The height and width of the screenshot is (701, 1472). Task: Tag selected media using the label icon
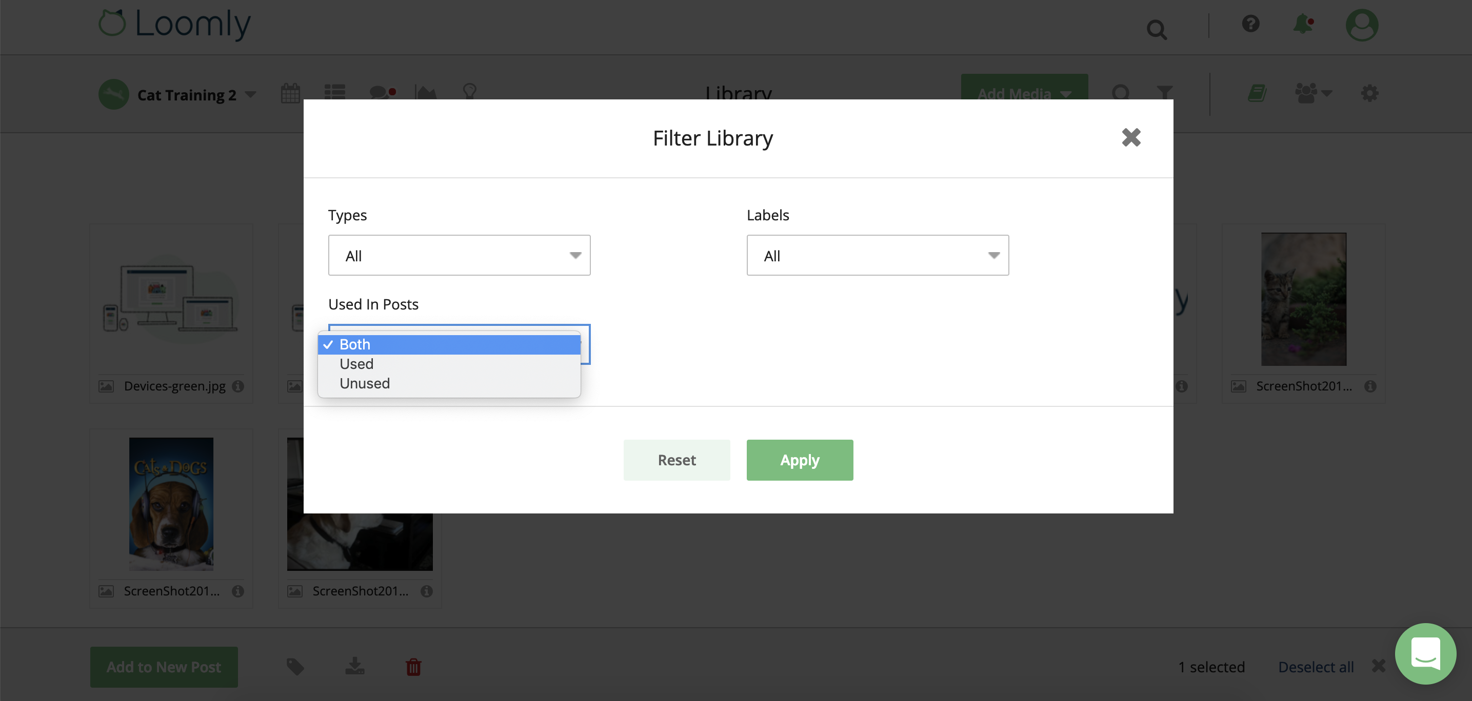click(x=295, y=666)
